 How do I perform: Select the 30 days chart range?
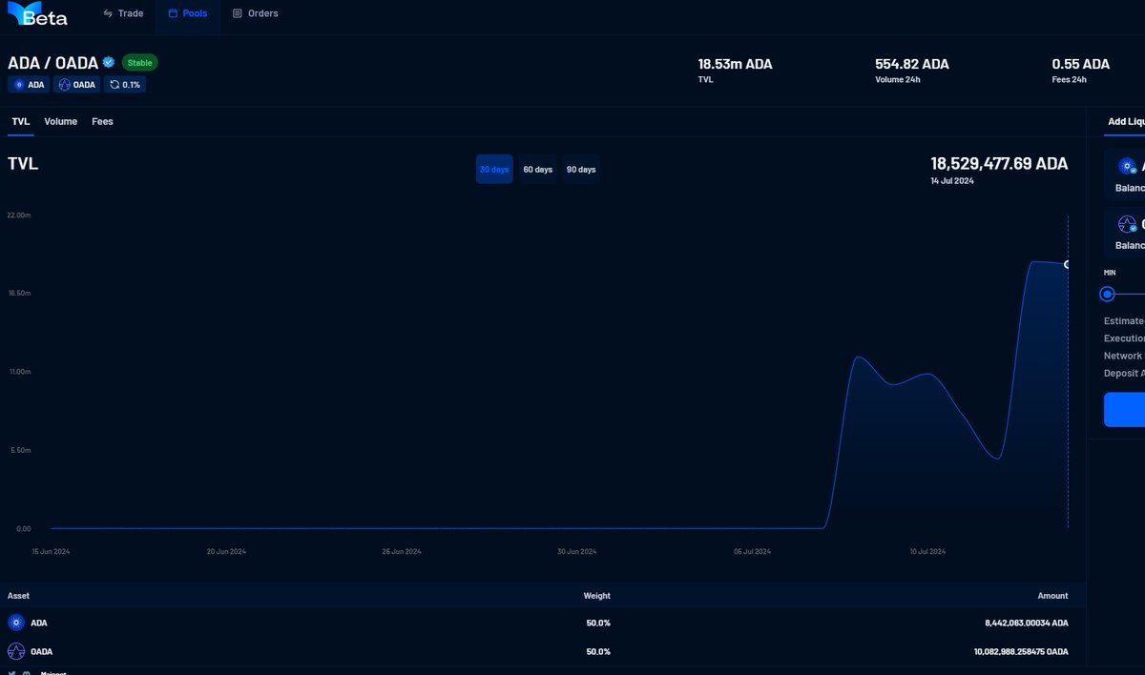[x=493, y=169]
